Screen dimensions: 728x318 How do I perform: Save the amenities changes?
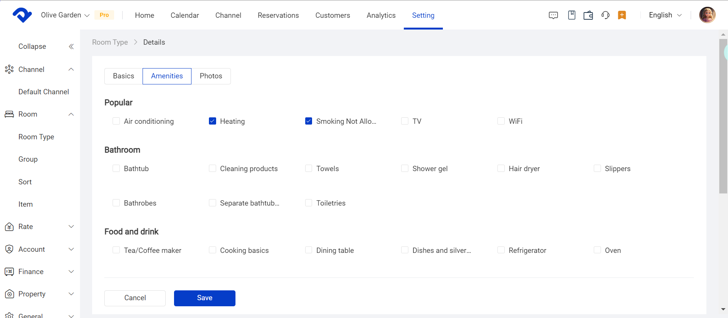[204, 298]
